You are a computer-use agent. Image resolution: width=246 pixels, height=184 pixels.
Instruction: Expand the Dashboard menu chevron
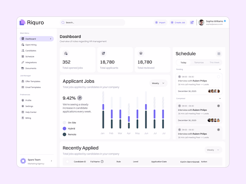coord(51,39)
